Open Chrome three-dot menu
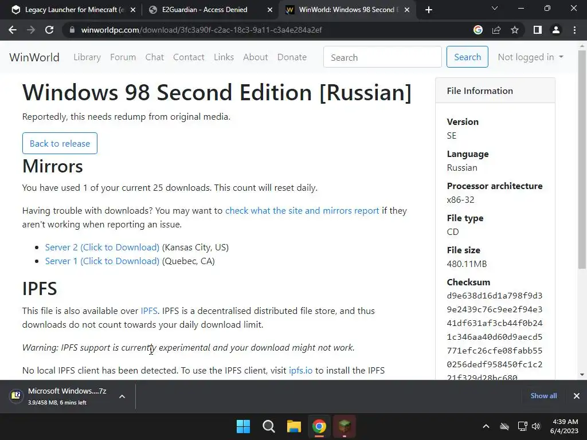 [x=574, y=30]
